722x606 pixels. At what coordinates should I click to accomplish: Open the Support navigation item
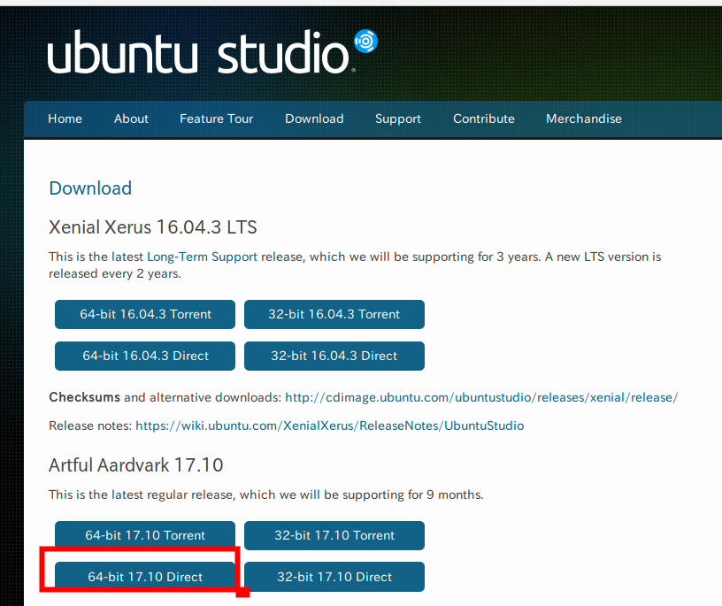tap(398, 119)
